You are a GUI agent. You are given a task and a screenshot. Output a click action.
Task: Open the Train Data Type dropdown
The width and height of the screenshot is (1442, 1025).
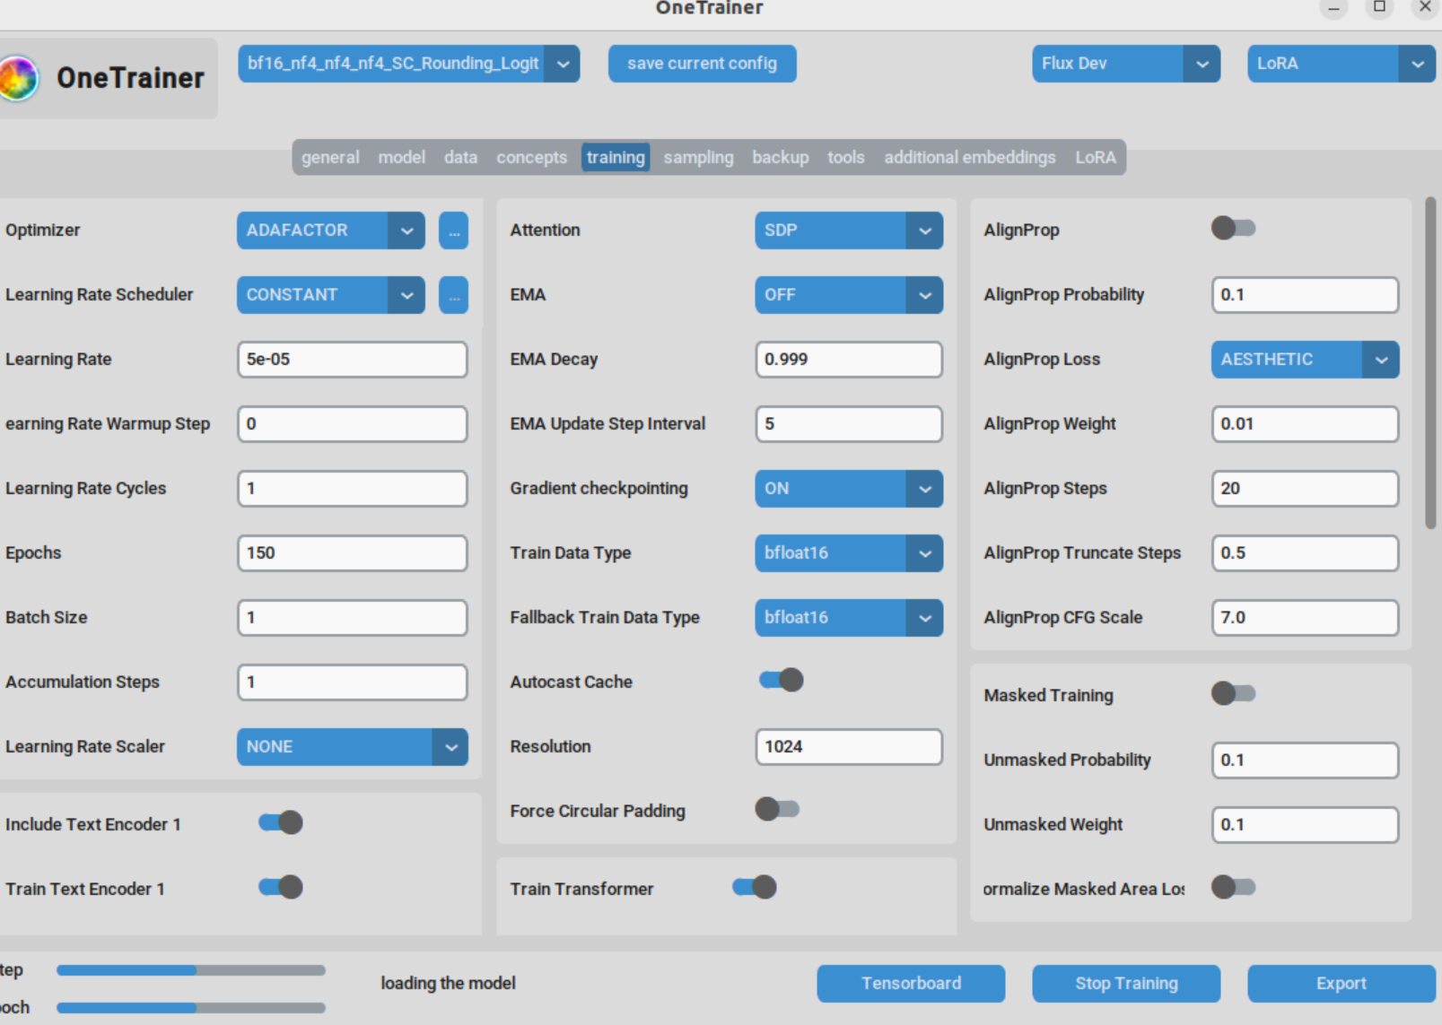tap(849, 553)
